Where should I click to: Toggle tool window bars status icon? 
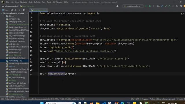3,99
